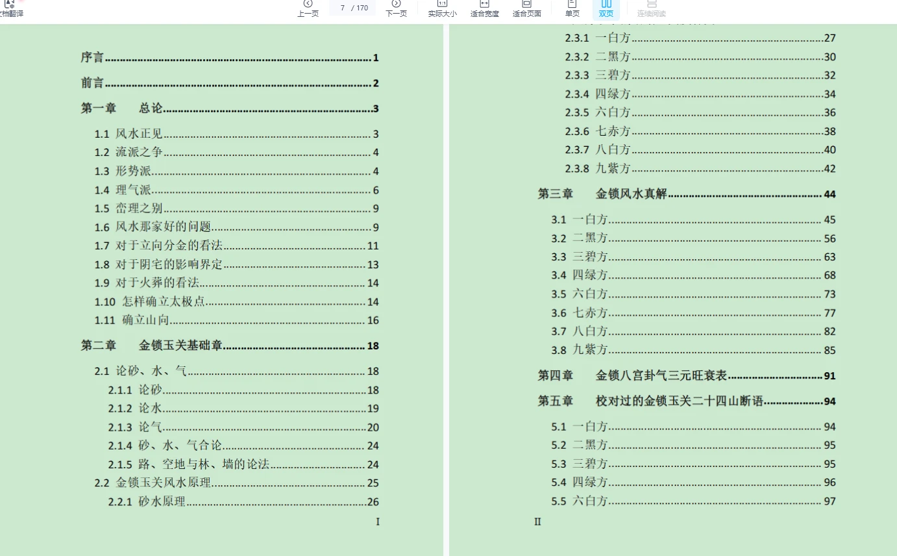This screenshot has height=556, width=897.
Task: Jump to 第一章 总论
Action: [x=230, y=108]
